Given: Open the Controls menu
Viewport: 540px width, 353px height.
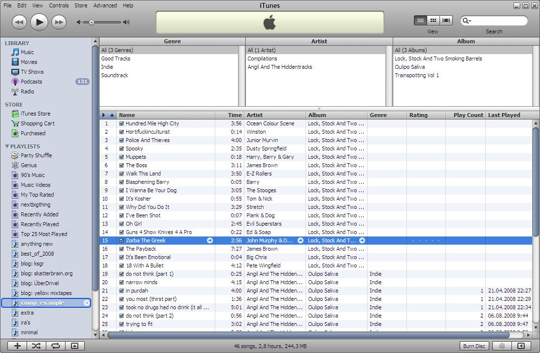Looking at the screenshot, I should click(59, 5).
